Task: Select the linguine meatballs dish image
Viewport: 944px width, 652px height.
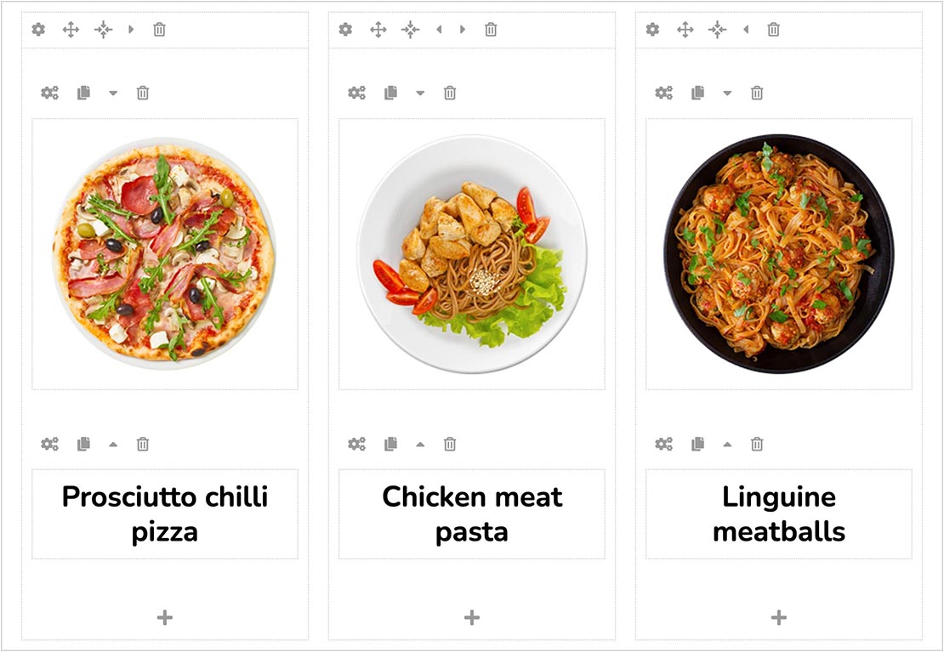Action: tap(778, 253)
